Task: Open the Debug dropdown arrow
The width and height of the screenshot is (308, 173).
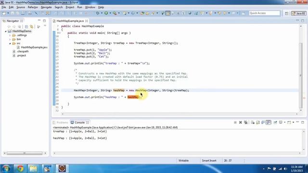Action: pyautogui.click(x=102, y=13)
